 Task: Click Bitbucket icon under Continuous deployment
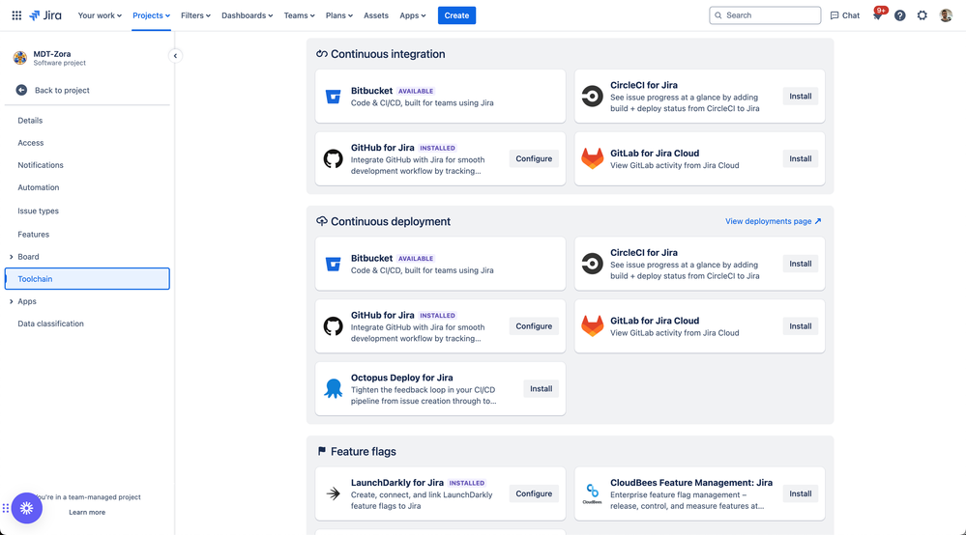click(334, 264)
